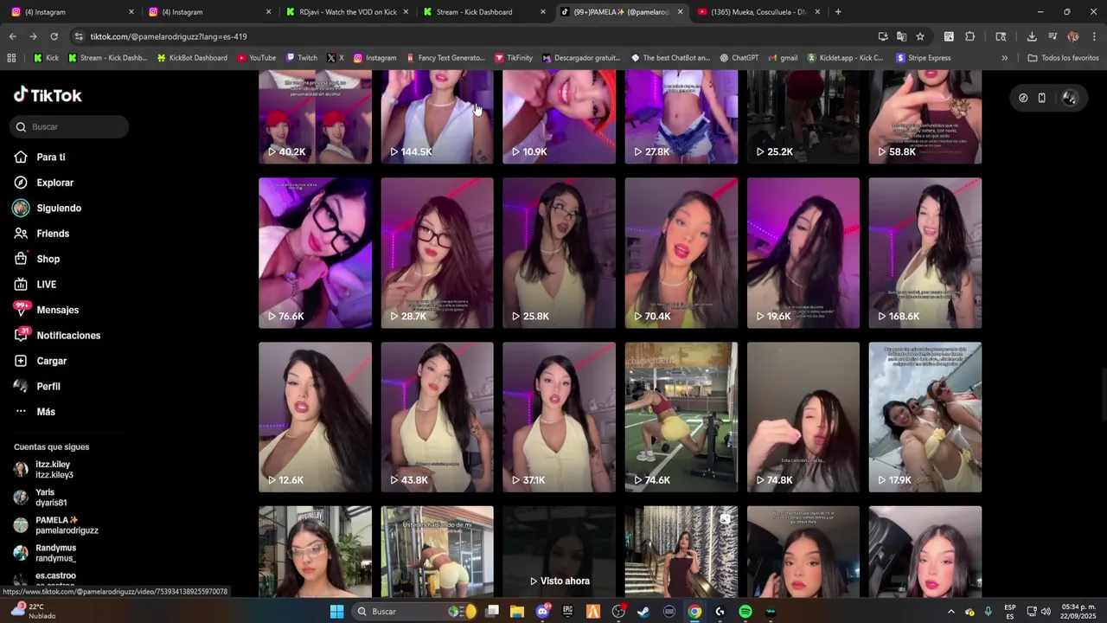Reload the page with refresh icon
Image resolution: width=1107 pixels, height=623 pixels.
(54, 36)
